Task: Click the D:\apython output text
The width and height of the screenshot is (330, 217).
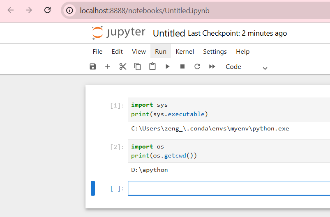Action: 150,170
